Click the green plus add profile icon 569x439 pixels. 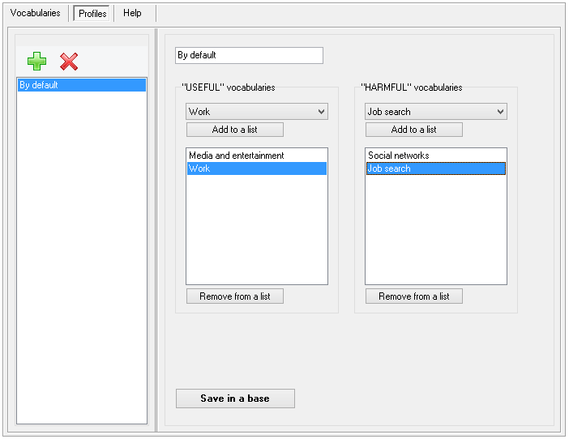[x=36, y=62]
